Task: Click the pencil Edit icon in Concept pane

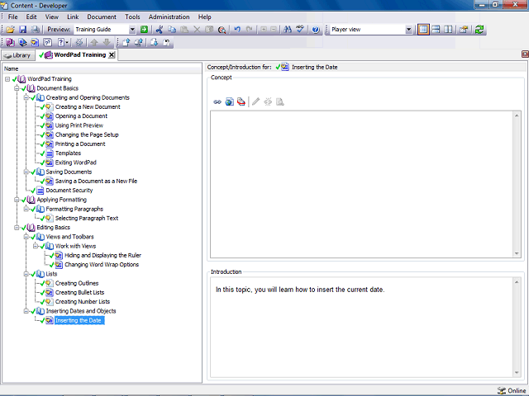Action: (255, 101)
